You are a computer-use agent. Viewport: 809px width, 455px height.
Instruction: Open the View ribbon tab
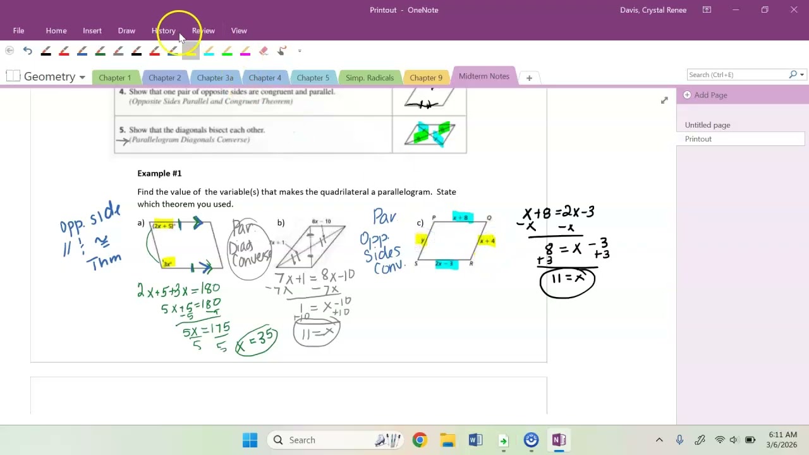tap(239, 30)
